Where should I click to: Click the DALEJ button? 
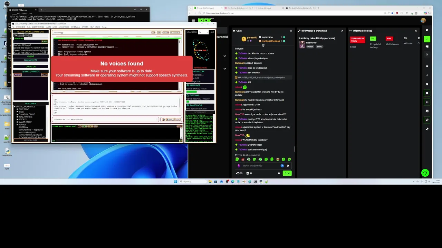(171, 120)
